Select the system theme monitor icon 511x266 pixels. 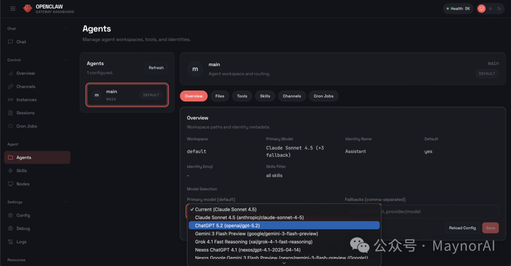[x=481, y=9]
